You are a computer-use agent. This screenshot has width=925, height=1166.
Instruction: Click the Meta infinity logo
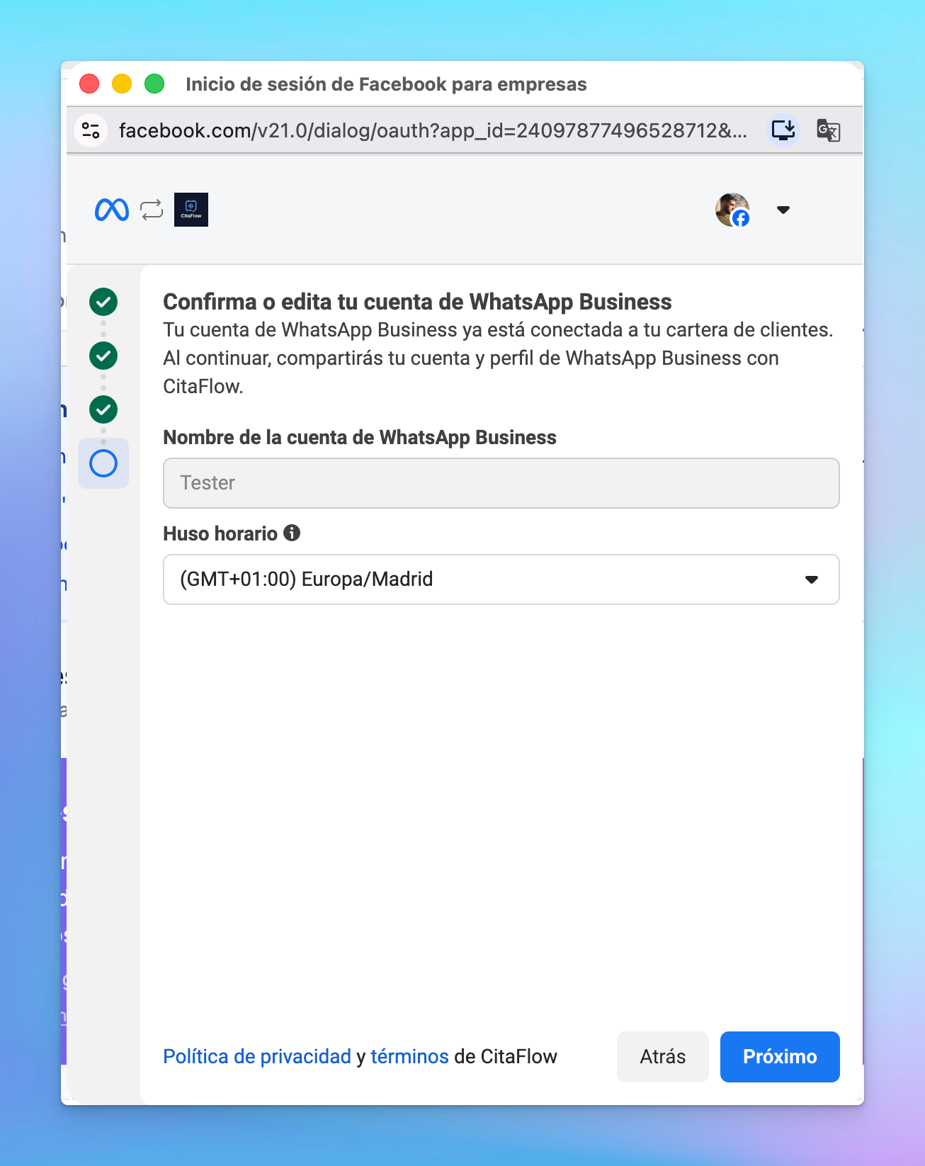point(112,210)
